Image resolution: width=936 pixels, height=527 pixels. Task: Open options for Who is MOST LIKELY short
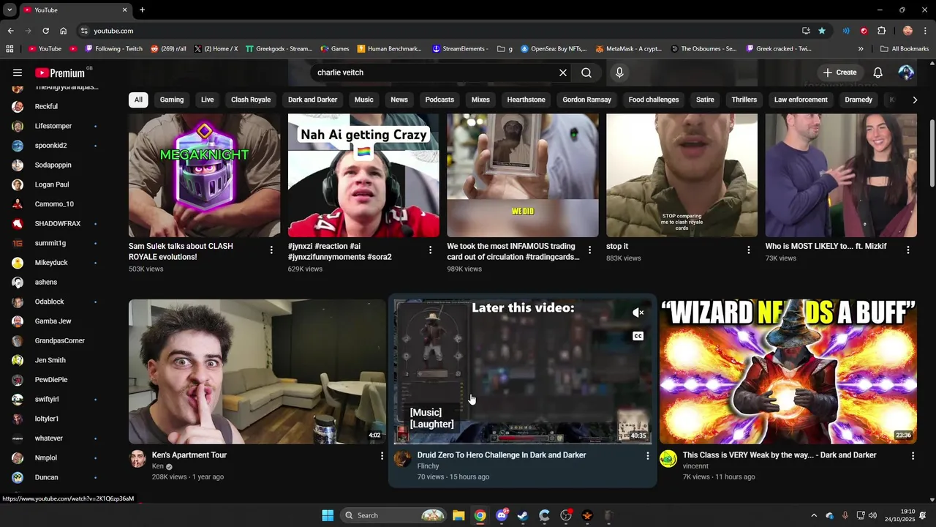coord(908,250)
